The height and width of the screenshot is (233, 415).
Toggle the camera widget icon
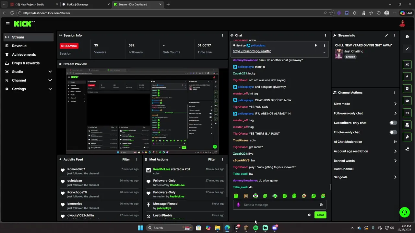pyautogui.click(x=407, y=125)
